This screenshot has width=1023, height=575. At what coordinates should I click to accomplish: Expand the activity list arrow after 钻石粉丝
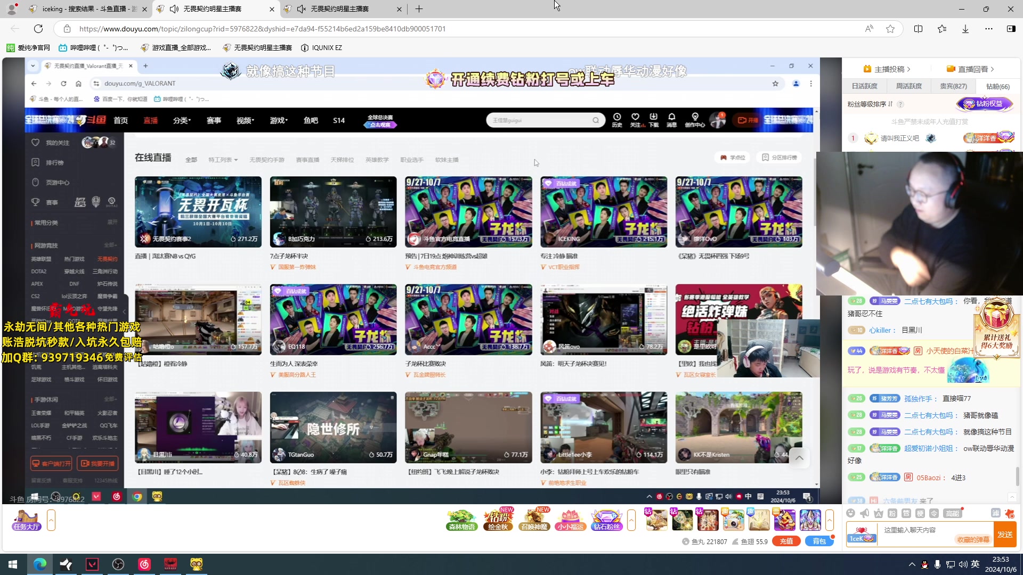tap(631, 520)
